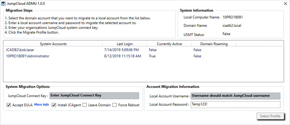Sort by System Accounts column header
Image resolution: width=290 pixels, height=125 pixels.
pyautogui.click(x=53, y=44)
